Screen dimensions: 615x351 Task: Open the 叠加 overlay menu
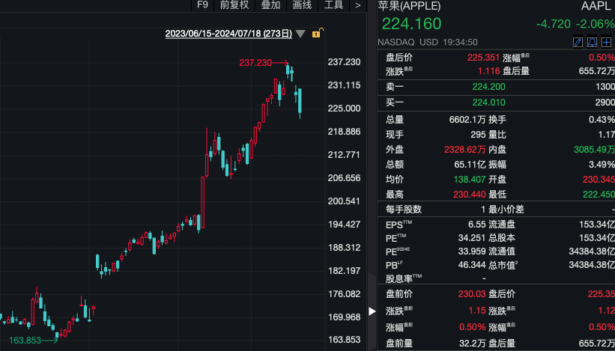tap(270, 5)
